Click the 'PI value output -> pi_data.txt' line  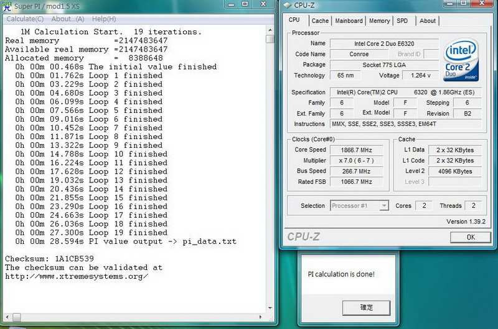coord(126,241)
